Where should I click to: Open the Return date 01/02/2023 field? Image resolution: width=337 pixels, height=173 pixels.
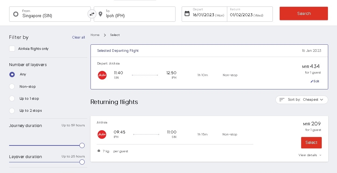(x=250, y=14)
